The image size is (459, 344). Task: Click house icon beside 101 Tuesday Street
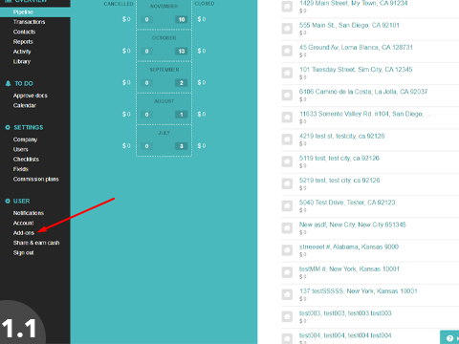point(287,73)
